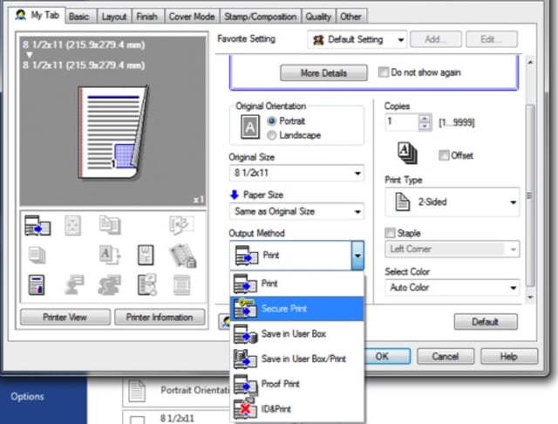Viewport: 558px width, 424px height.
Task: Select the Landscape orientation radio button
Action: pos(273,135)
